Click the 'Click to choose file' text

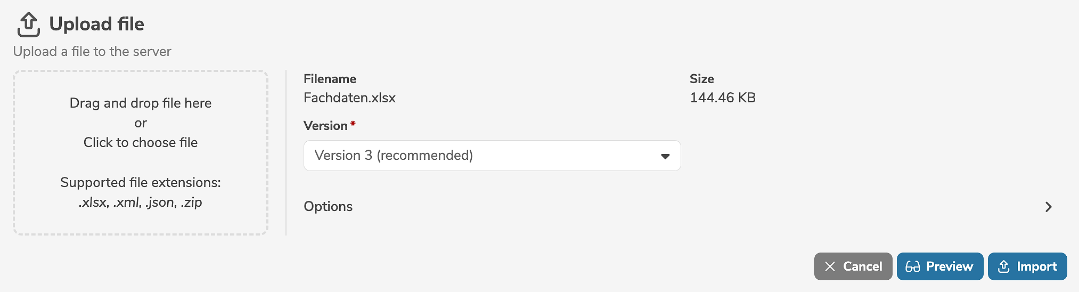[x=141, y=143]
